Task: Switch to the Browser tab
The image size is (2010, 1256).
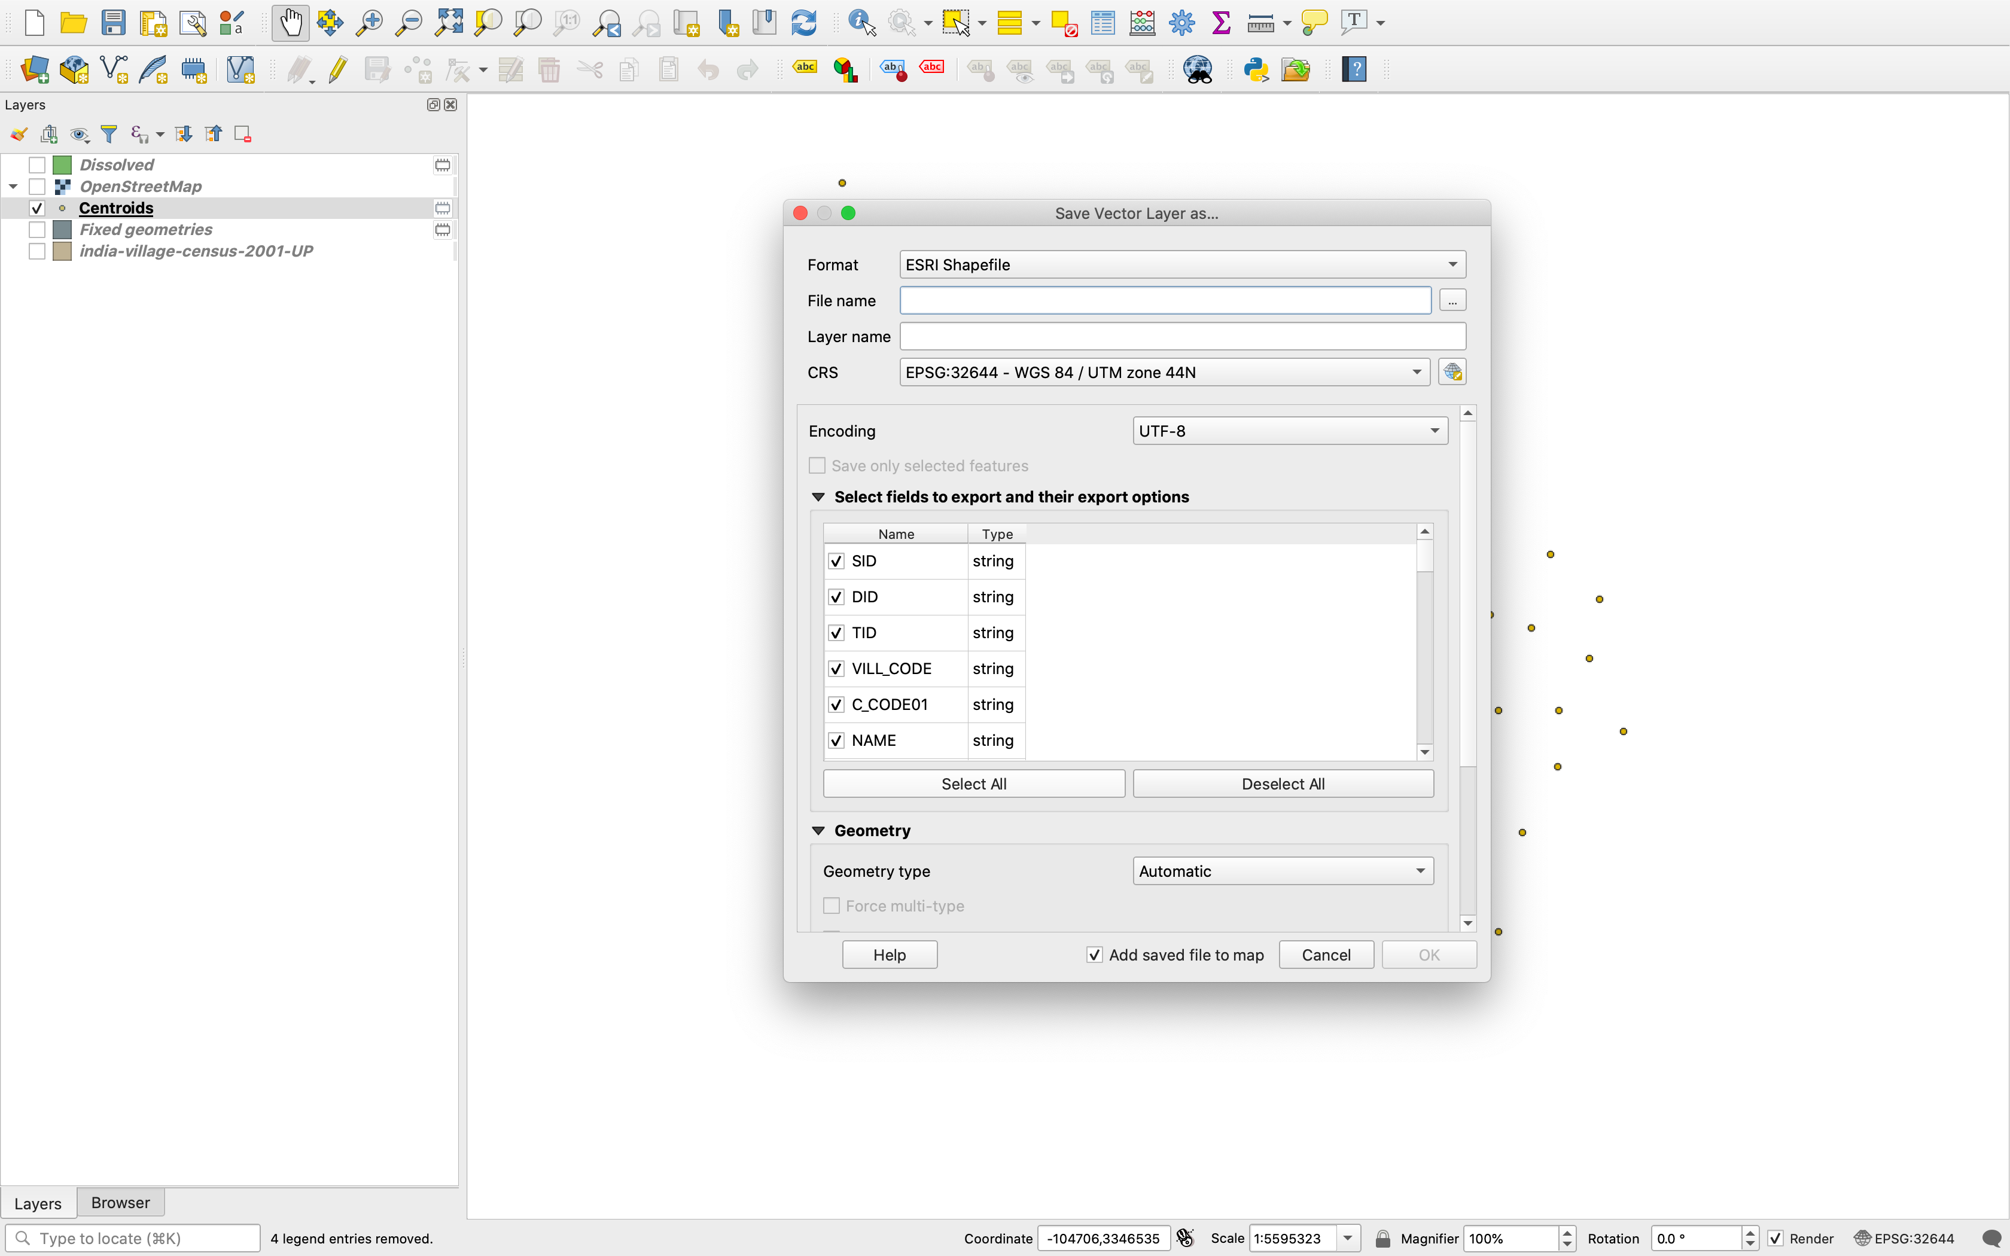Action: coord(120,1202)
